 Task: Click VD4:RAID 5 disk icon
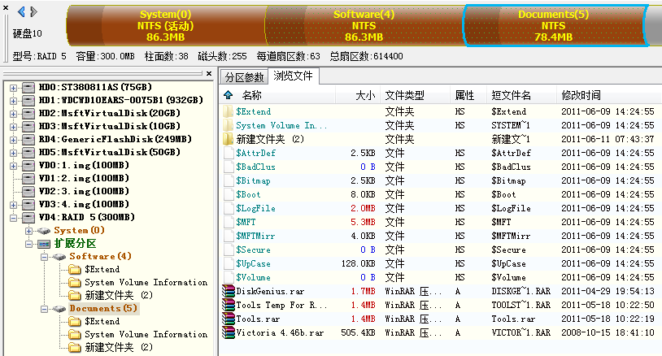28,218
